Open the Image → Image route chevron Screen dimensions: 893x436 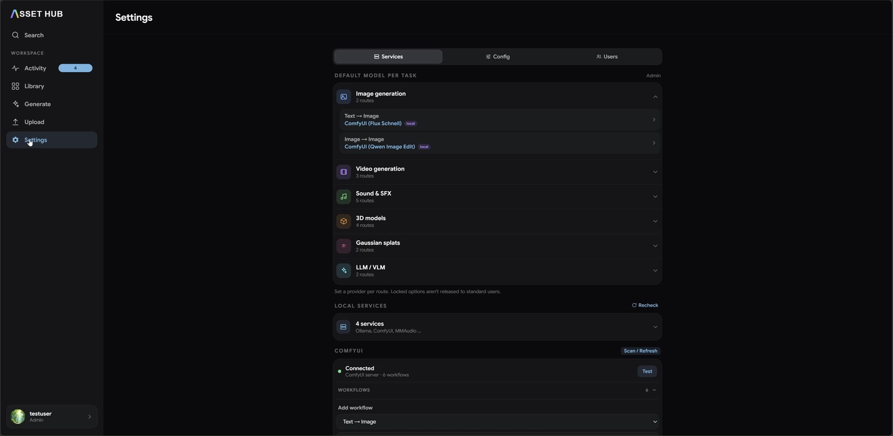tap(654, 143)
